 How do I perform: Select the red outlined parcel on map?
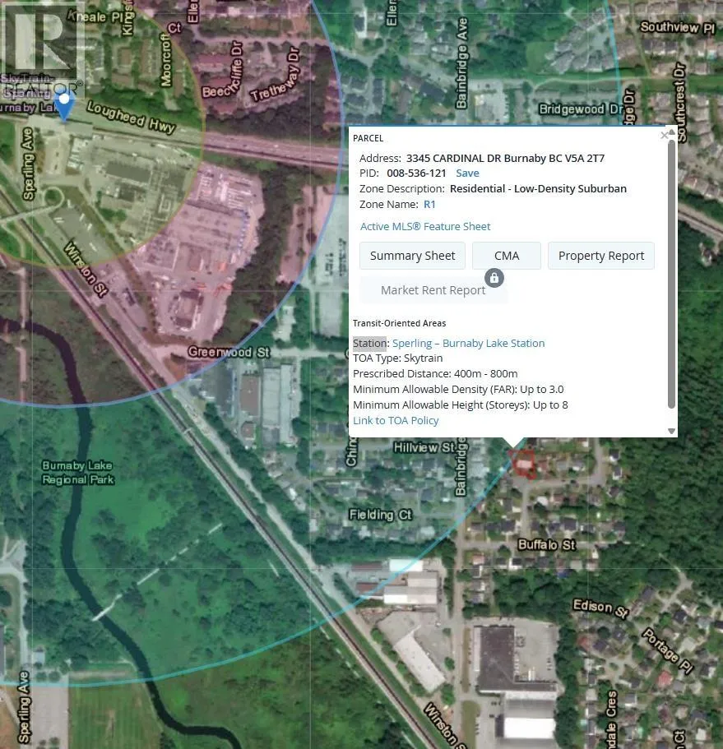coord(522,464)
